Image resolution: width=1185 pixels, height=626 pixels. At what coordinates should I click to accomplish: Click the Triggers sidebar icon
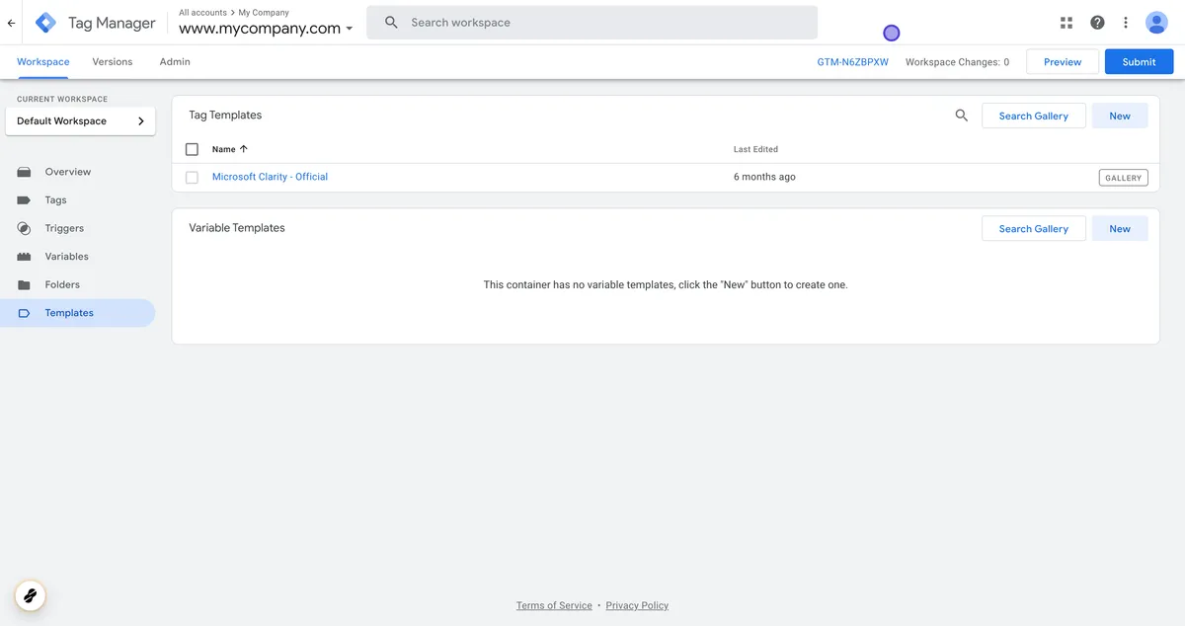pyautogui.click(x=25, y=228)
